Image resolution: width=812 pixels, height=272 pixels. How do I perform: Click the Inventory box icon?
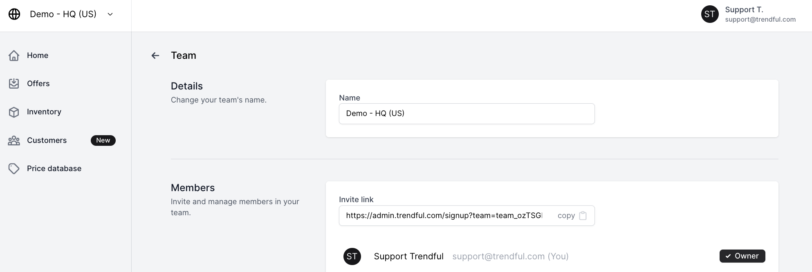tap(14, 112)
